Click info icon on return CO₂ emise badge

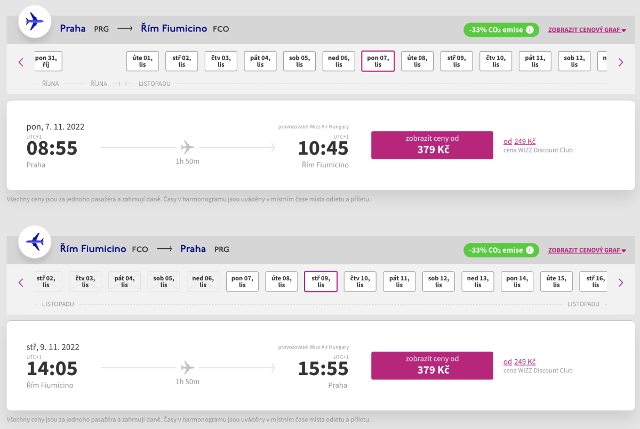point(530,250)
